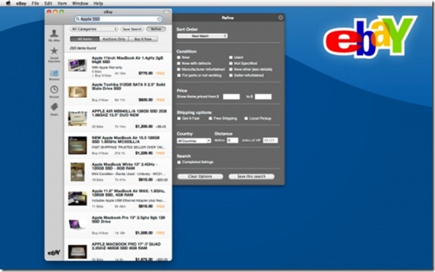
Task: Click the eBay logo in sidebar bottom
Action: [54, 252]
